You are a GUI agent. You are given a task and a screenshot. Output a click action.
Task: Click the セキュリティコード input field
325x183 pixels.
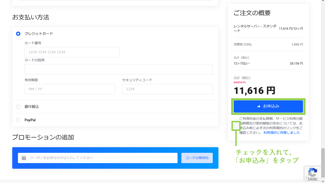(167, 89)
